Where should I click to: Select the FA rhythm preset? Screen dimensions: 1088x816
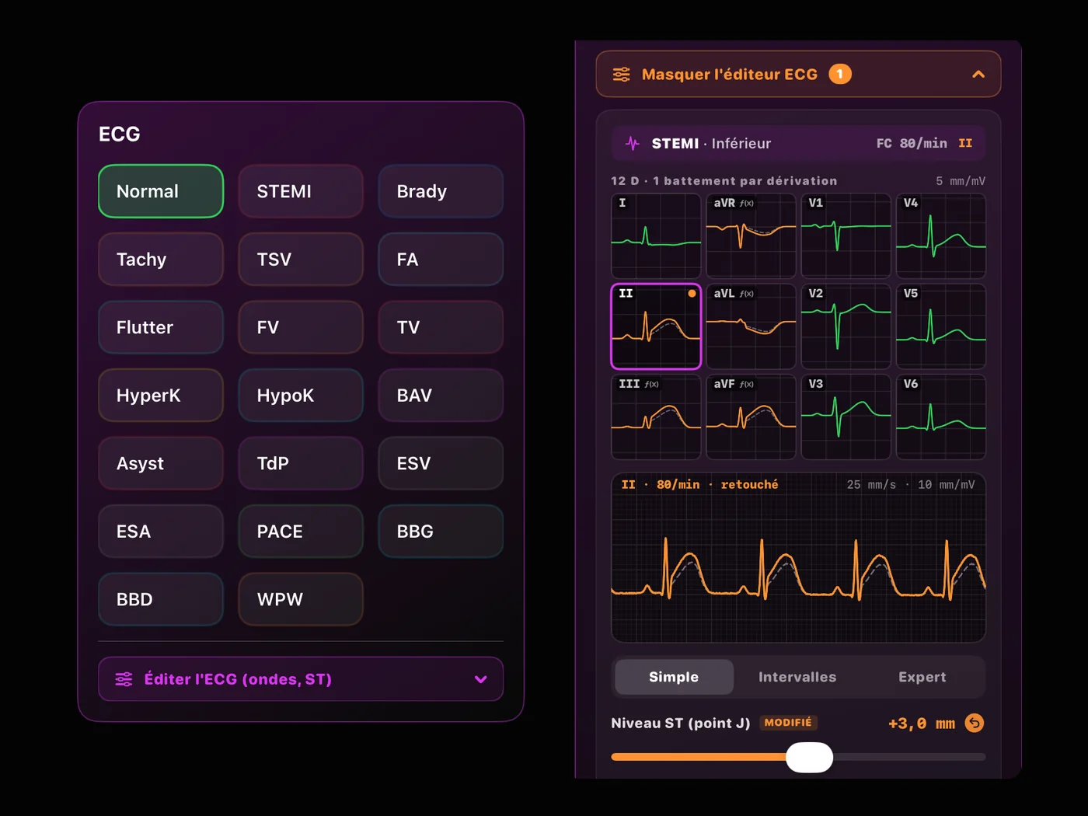(441, 260)
